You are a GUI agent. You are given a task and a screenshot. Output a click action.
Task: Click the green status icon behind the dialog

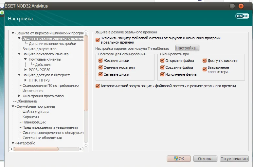pos(2,12)
